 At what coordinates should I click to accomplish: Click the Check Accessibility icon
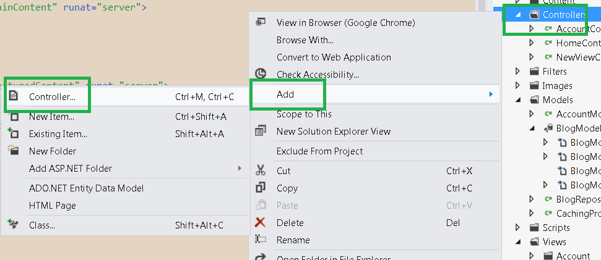click(261, 74)
